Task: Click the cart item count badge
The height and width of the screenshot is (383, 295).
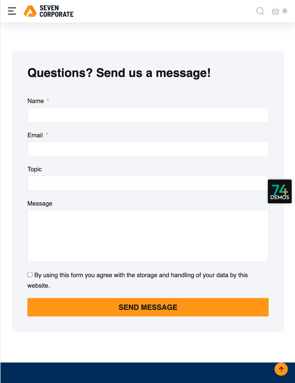Action: (x=285, y=11)
